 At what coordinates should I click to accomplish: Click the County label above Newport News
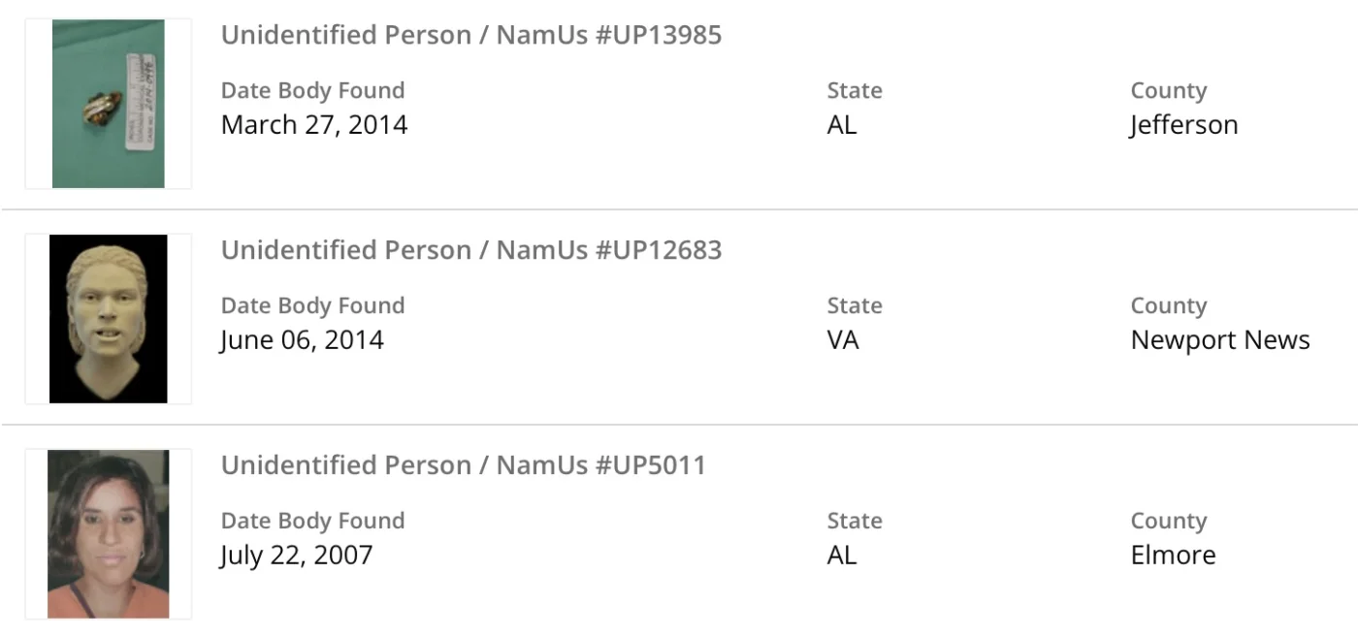click(x=1169, y=306)
